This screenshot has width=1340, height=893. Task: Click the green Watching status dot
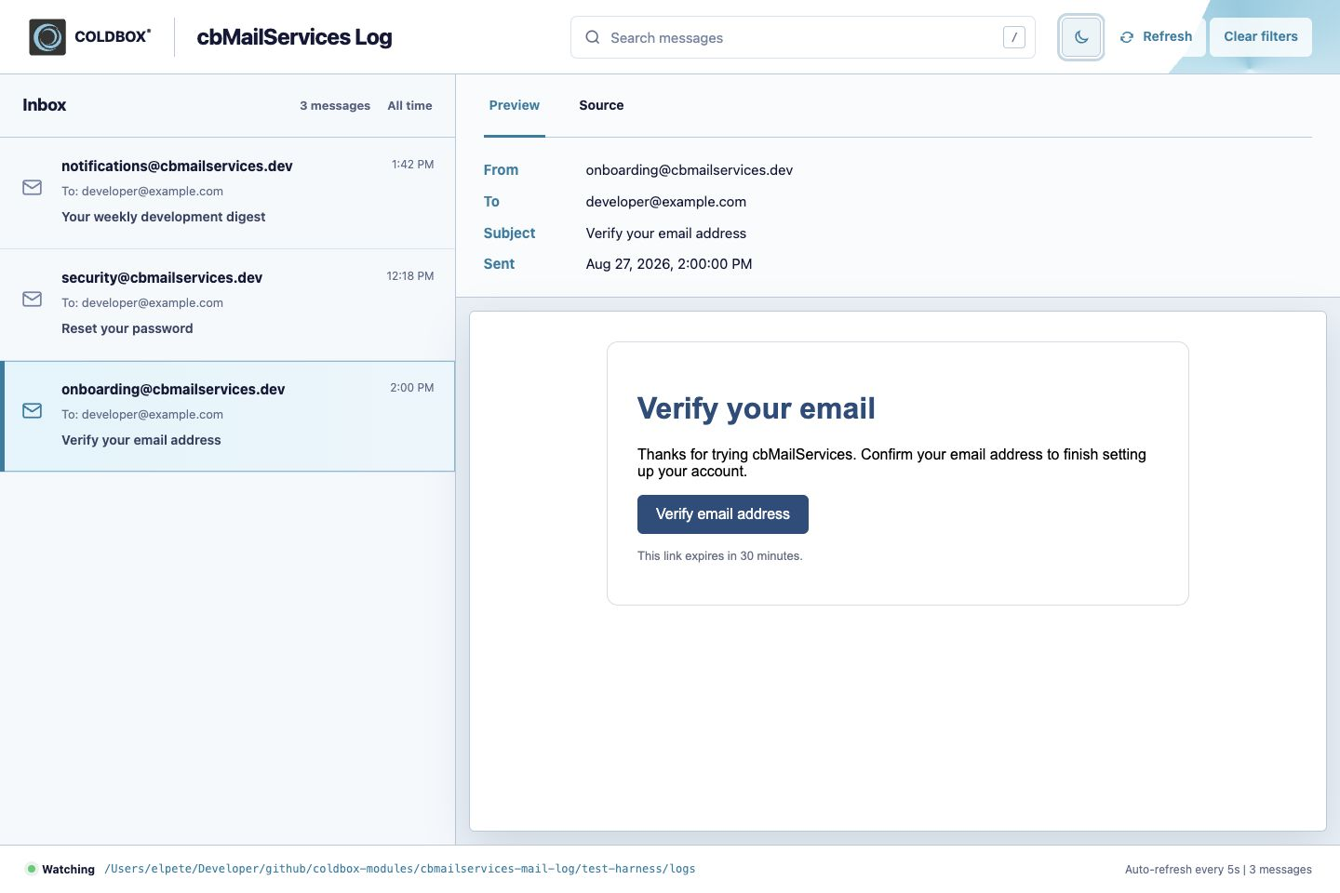coord(32,869)
